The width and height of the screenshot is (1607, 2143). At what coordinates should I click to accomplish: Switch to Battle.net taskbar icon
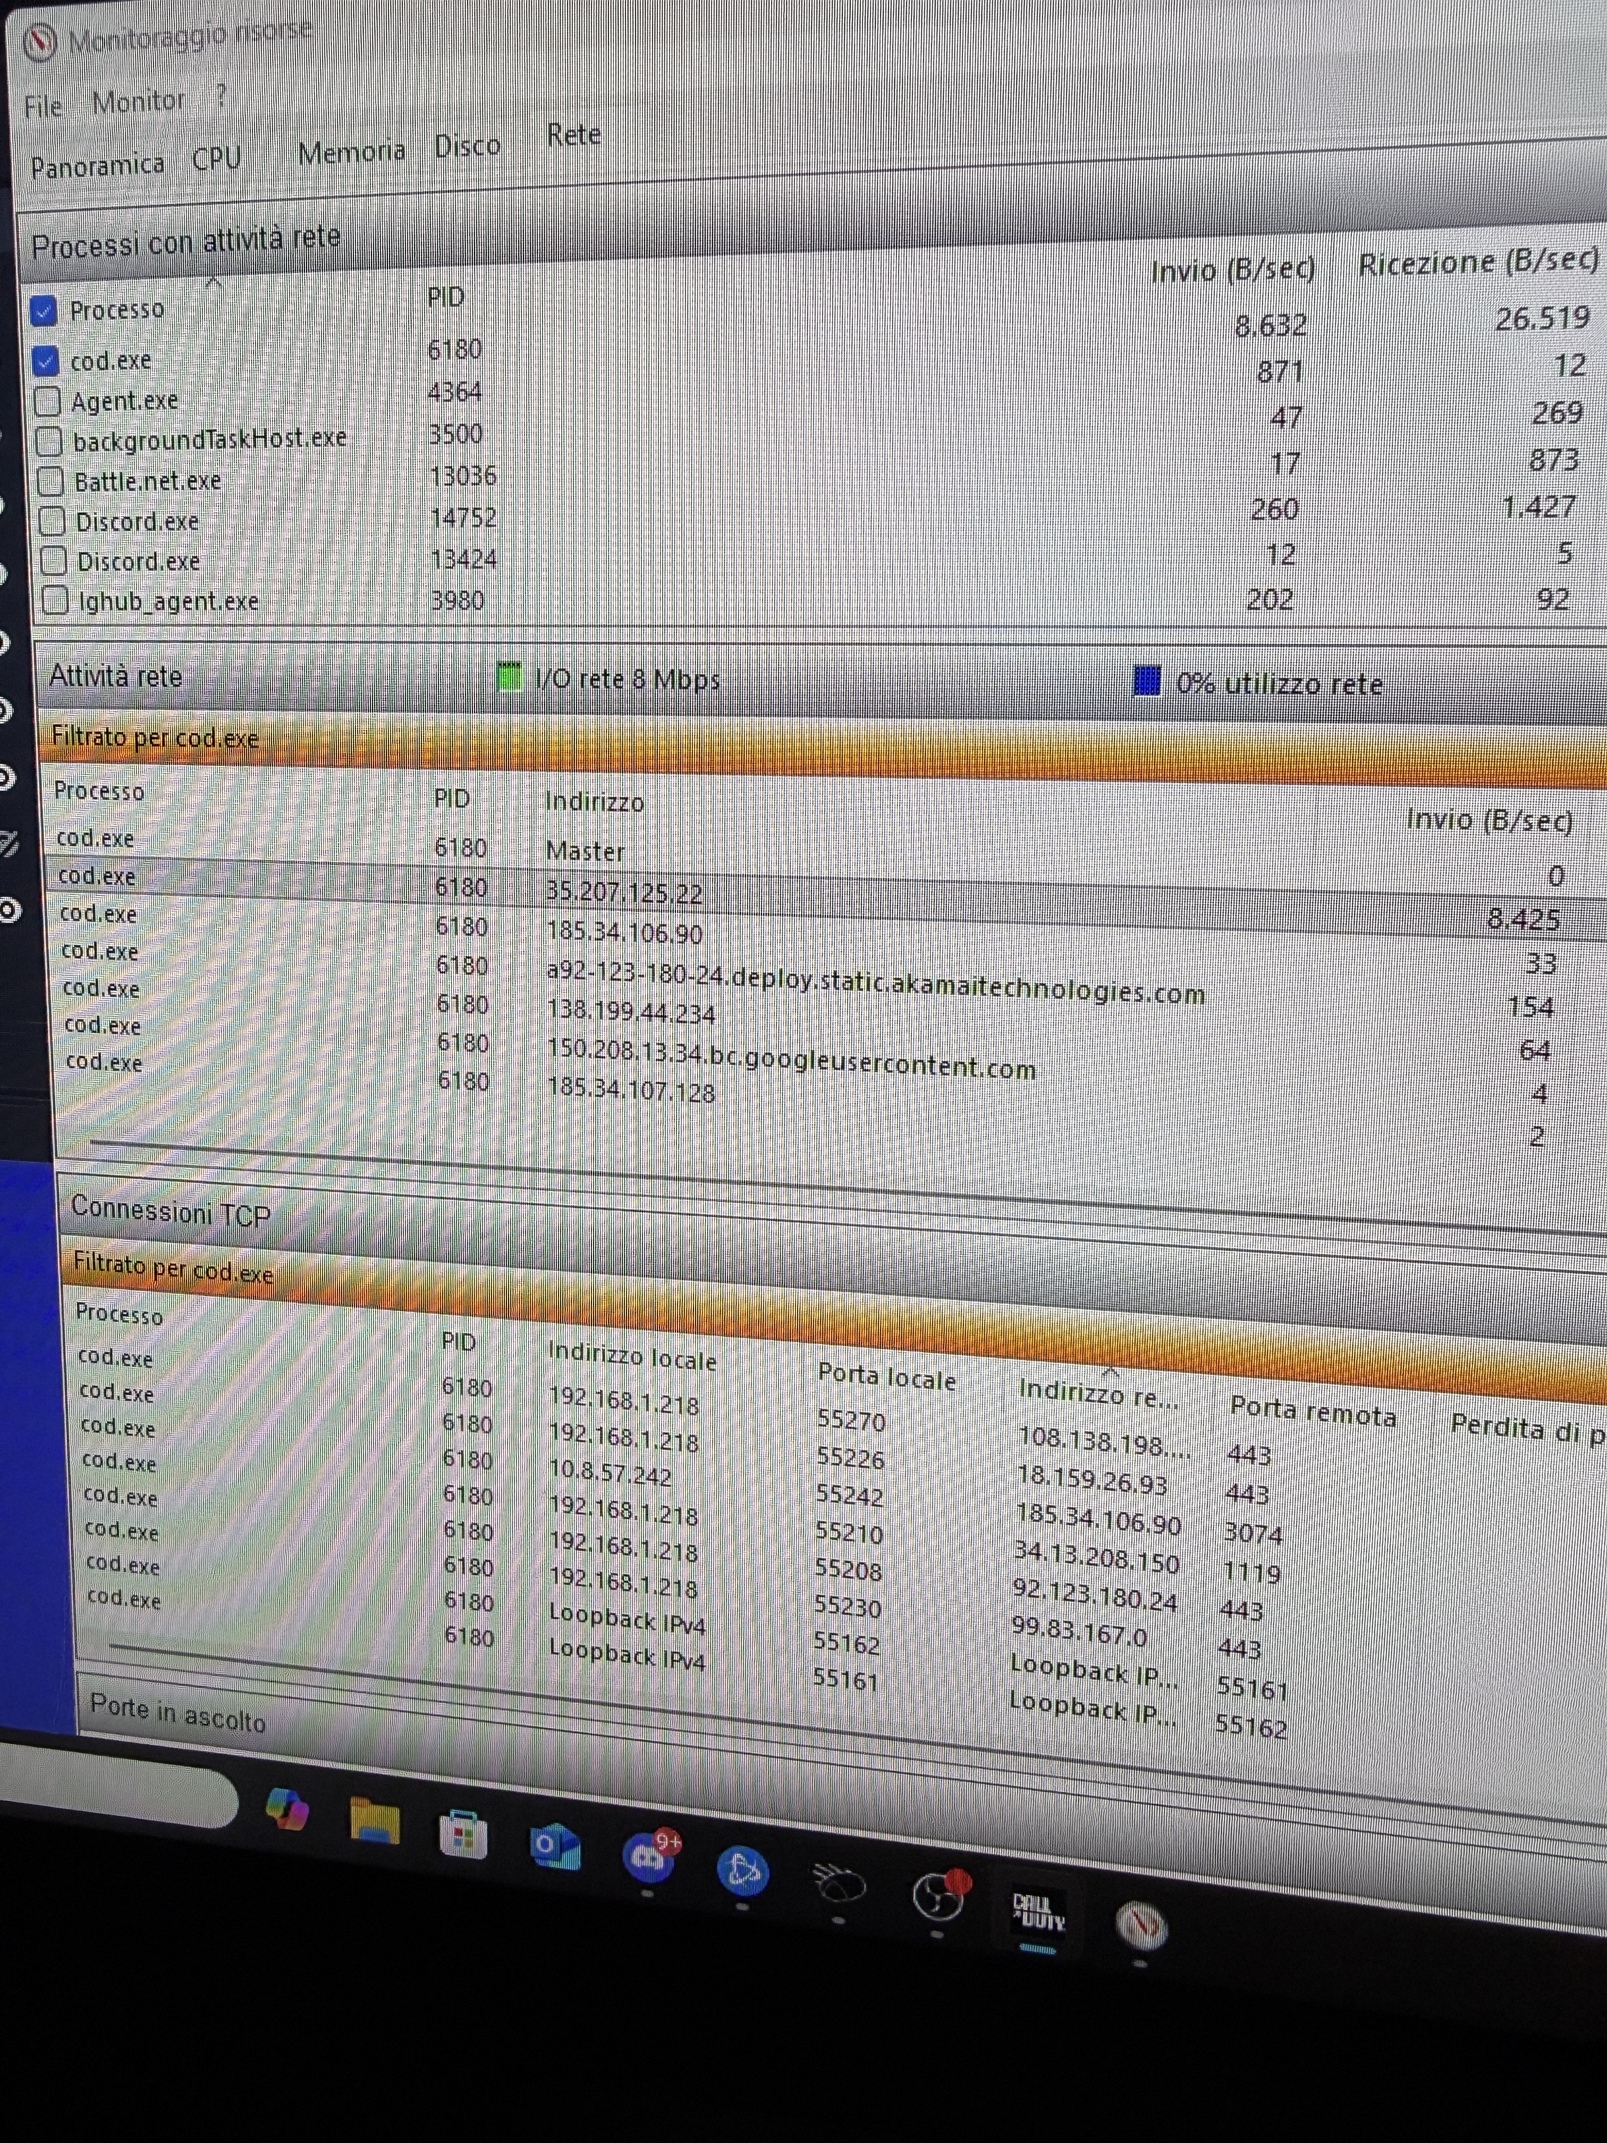(x=743, y=1870)
